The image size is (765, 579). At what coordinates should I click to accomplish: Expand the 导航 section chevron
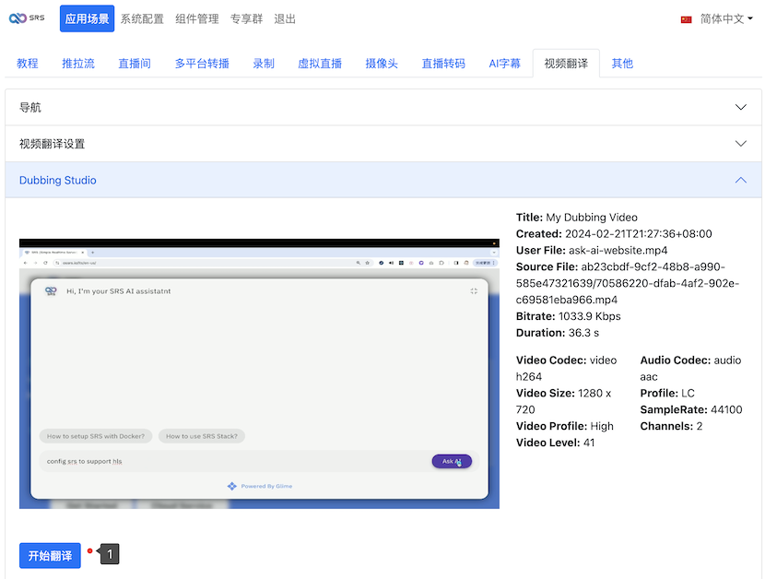[740, 108]
